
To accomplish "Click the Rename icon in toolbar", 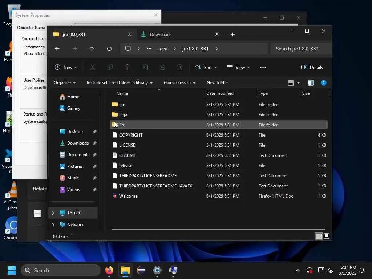I will coord(145,67).
